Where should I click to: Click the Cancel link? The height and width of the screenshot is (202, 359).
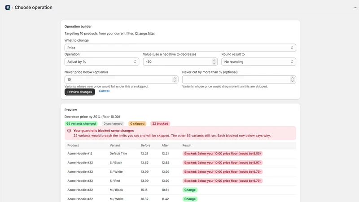(x=104, y=91)
